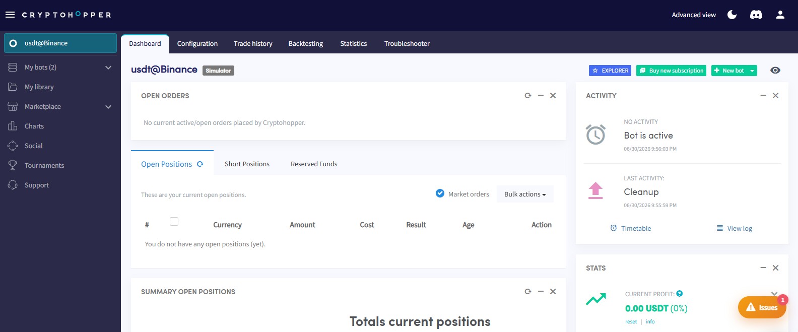The image size is (798, 332).
Task: Open Troubleshooter tab
Action: pos(407,44)
